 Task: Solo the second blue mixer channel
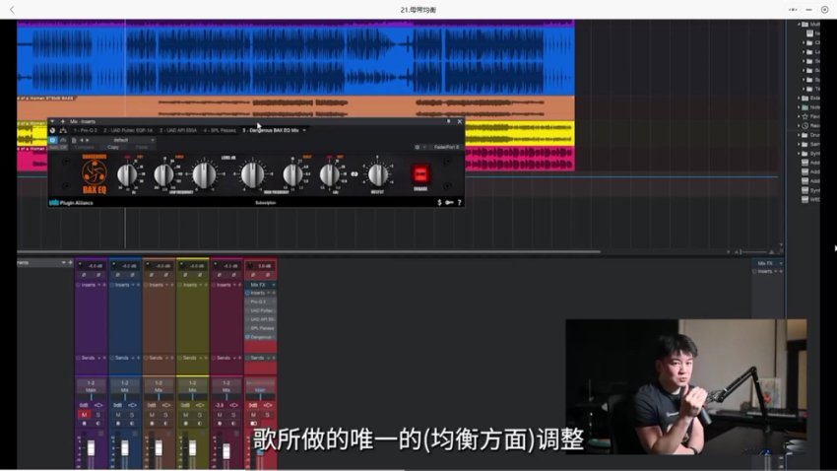(132, 415)
